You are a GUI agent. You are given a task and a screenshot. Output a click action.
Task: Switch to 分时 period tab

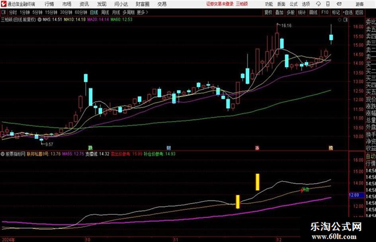(13, 12)
